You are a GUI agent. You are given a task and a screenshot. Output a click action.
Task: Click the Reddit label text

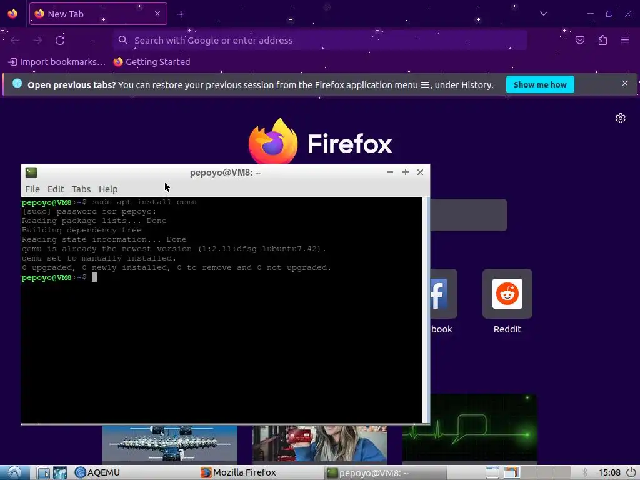(x=507, y=329)
